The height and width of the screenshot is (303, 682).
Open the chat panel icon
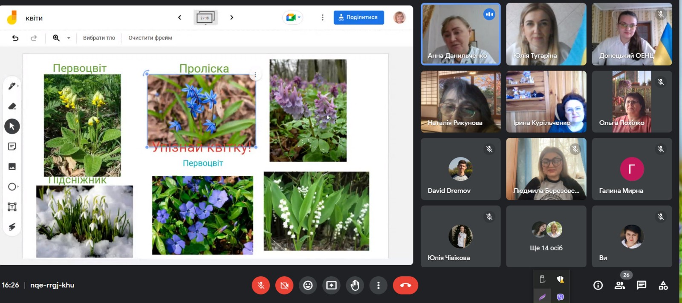coord(642,285)
